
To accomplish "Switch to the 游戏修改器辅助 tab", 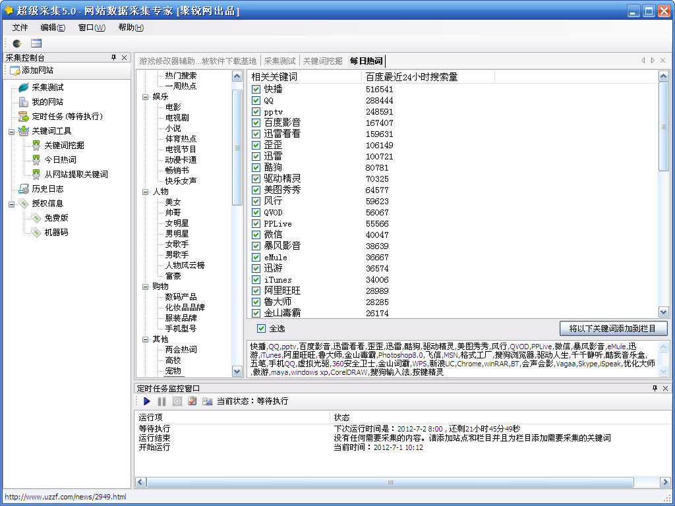I will point(198,61).
